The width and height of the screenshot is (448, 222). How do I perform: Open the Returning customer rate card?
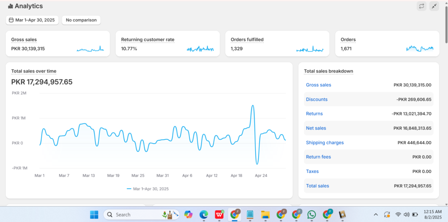(x=168, y=44)
